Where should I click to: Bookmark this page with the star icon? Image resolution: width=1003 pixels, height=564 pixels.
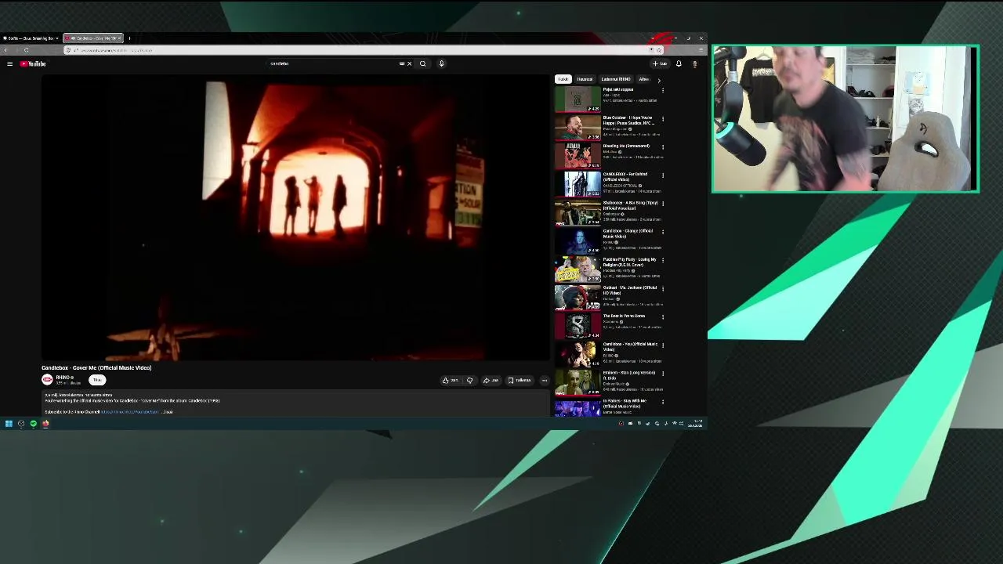pyautogui.click(x=658, y=50)
